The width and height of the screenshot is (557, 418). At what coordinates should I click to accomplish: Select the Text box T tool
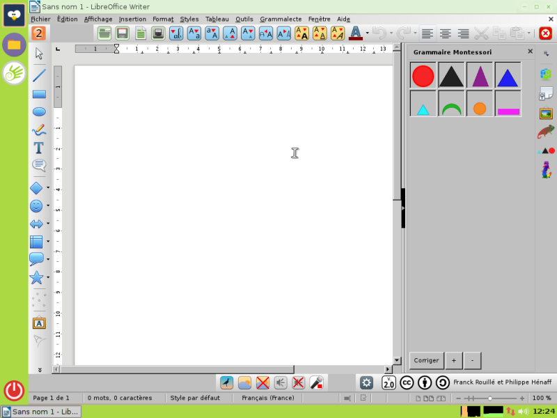(x=39, y=148)
